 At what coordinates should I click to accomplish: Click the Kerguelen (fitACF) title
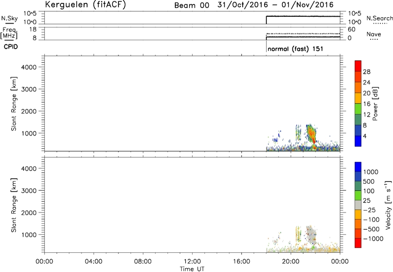[85, 4]
